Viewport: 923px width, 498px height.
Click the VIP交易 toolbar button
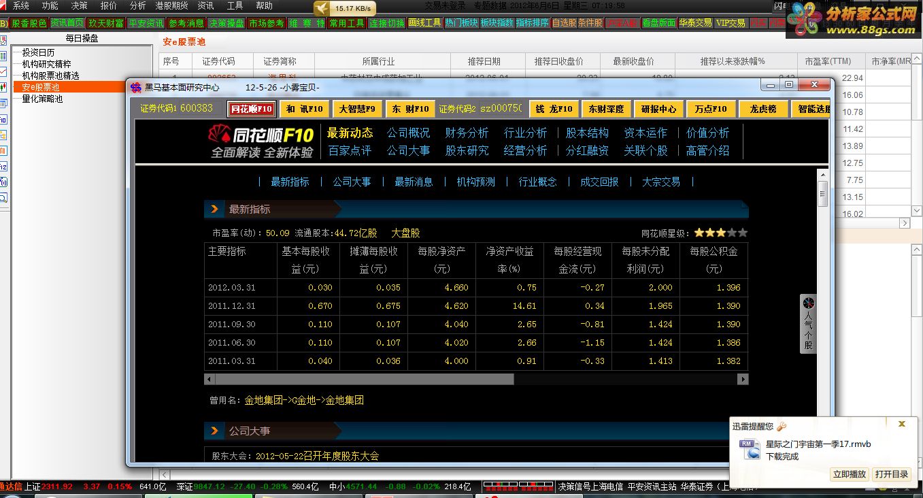pos(731,23)
